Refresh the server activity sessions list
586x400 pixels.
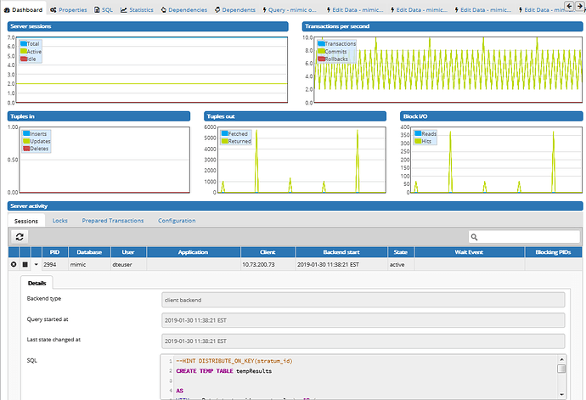pyautogui.click(x=20, y=237)
